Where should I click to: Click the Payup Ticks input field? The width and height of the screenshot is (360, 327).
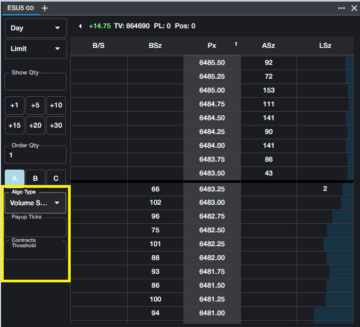(x=36, y=228)
